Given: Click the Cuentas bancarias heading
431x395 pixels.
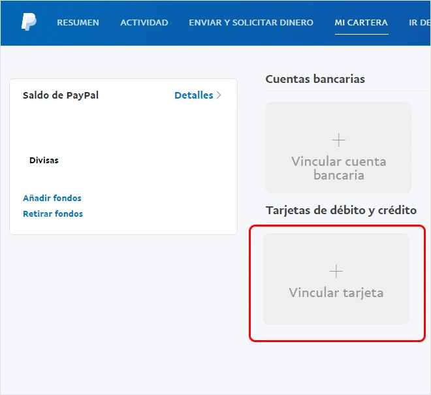Looking at the screenshot, I should tap(315, 79).
